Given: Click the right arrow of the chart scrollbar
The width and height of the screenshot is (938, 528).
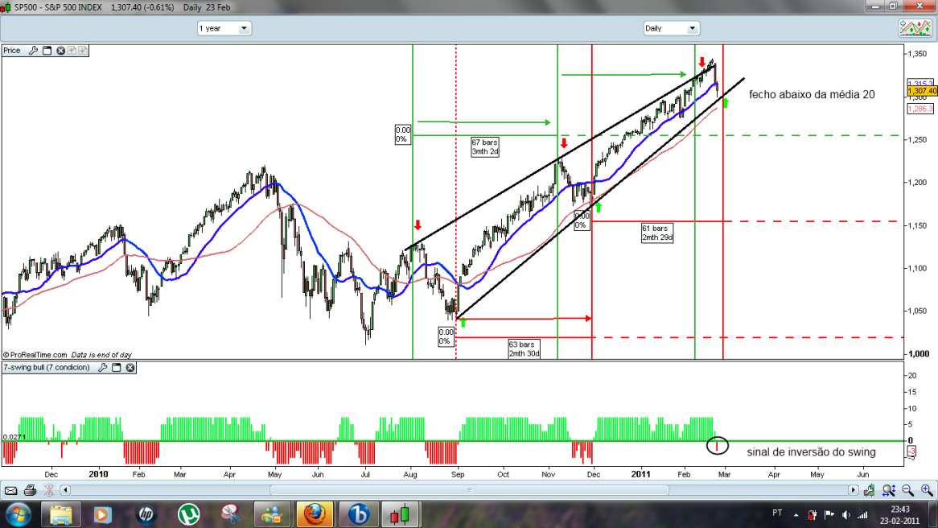Looking at the screenshot, I should click(853, 490).
